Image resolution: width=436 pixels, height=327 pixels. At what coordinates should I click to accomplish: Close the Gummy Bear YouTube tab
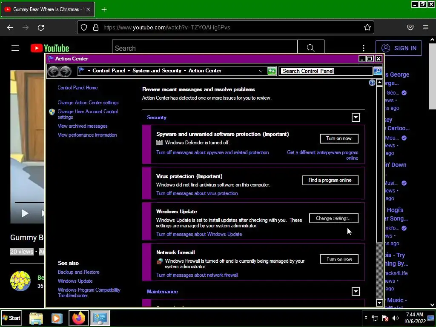coord(88,9)
